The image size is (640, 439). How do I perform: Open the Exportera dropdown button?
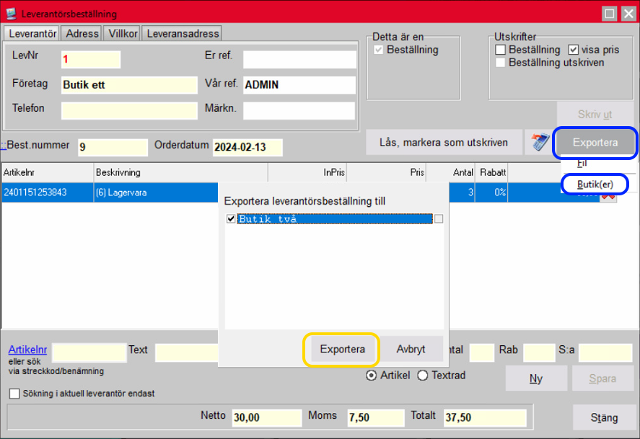[595, 143]
